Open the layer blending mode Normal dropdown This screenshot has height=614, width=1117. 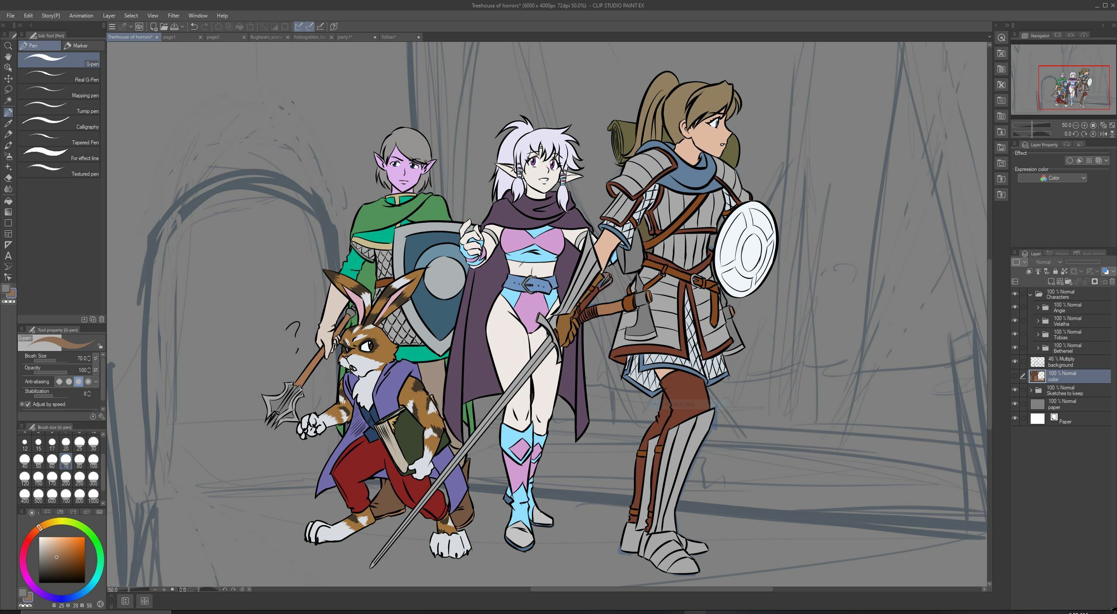(x=1048, y=262)
